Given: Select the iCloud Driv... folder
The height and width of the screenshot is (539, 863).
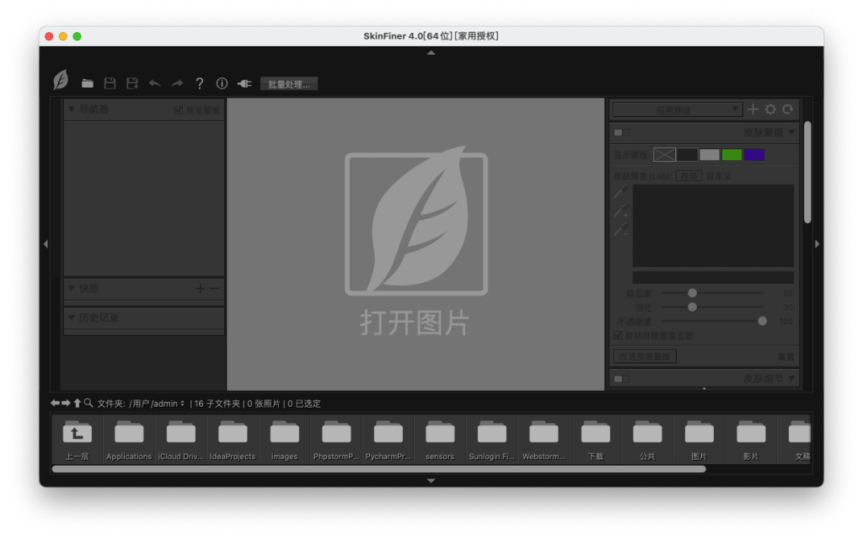Looking at the screenshot, I should (x=180, y=440).
